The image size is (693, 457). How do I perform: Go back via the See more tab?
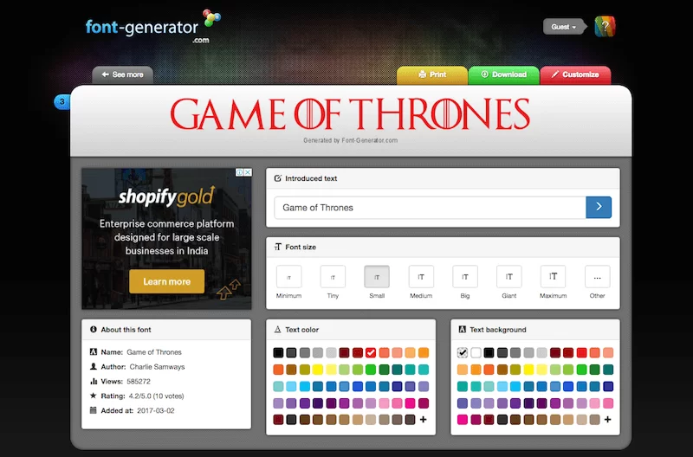[x=122, y=75]
